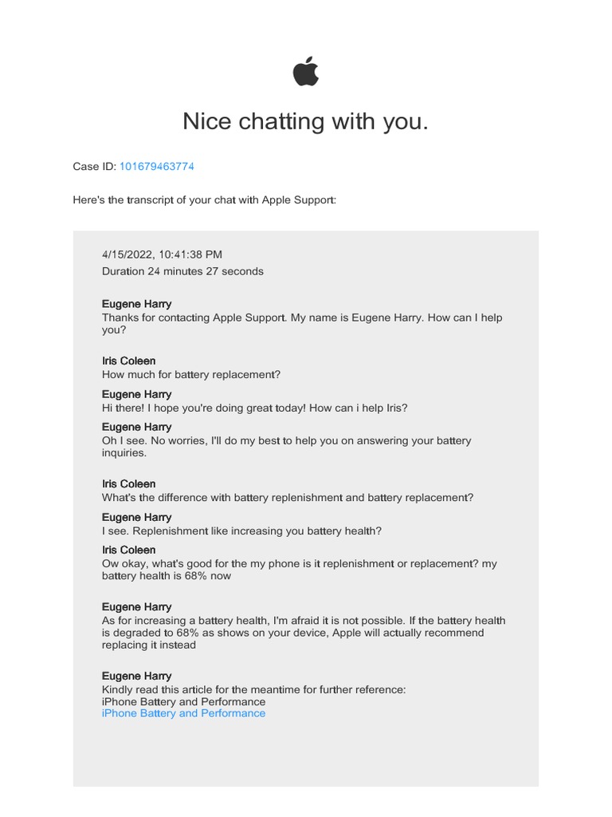Click the "Here's the transcript of your chat" line

[x=204, y=199]
